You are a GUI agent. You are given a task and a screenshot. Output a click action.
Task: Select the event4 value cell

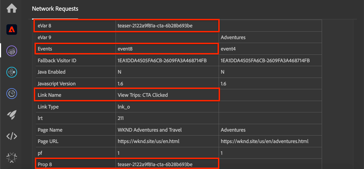pyautogui.click(x=270, y=49)
